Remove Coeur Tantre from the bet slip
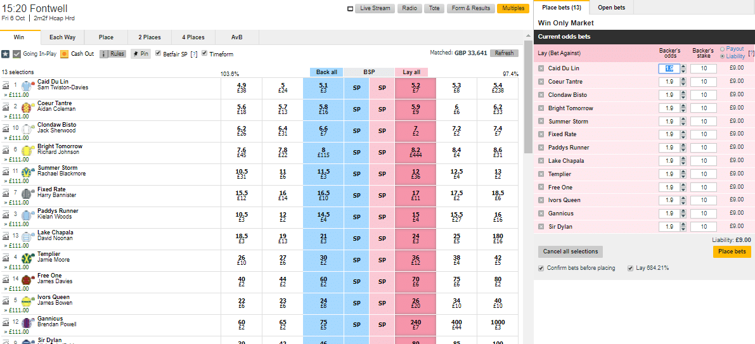Screen dimensions: 755x344 pos(541,82)
